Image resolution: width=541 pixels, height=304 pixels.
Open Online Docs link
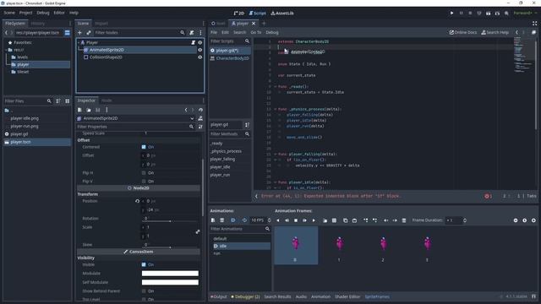463,32
